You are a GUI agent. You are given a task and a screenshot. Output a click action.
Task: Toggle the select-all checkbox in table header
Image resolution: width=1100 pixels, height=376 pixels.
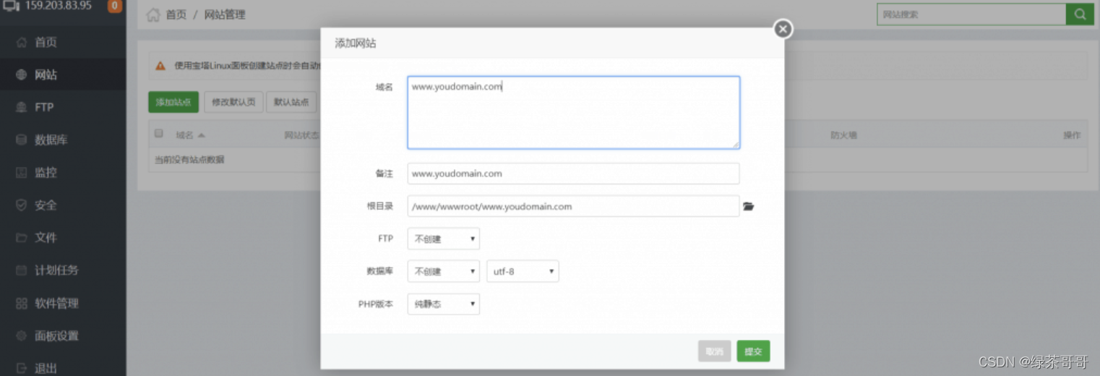coord(159,134)
